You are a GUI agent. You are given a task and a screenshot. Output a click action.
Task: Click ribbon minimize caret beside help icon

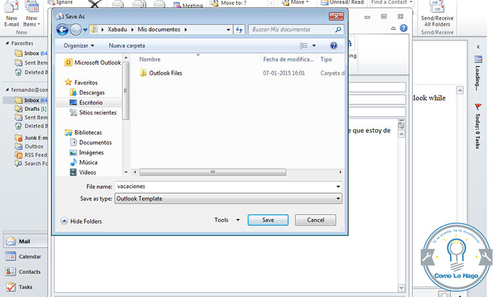coord(393,29)
